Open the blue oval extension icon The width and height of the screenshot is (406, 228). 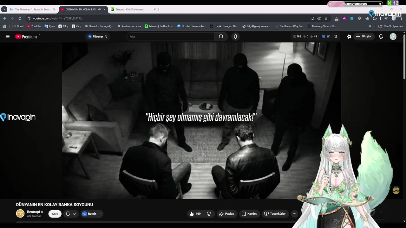[352, 18]
